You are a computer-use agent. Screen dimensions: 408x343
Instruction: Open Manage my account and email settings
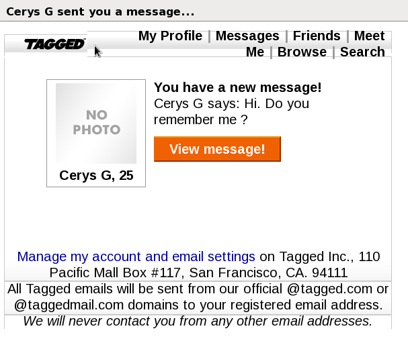coord(136,256)
